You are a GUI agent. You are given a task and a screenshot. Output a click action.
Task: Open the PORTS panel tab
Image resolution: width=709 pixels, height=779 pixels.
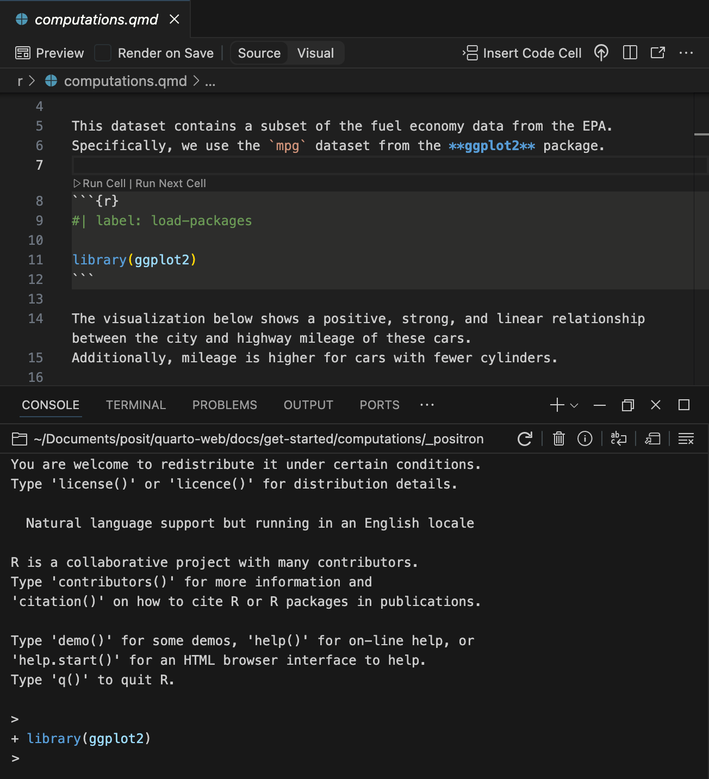pyautogui.click(x=380, y=405)
